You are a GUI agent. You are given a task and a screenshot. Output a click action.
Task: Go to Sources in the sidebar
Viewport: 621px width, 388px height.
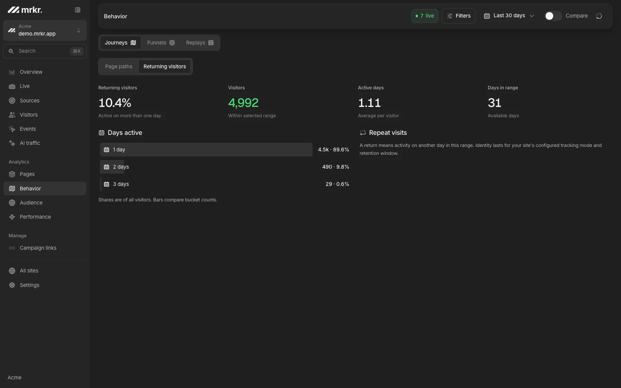pyautogui.click(x=45, y=101)
